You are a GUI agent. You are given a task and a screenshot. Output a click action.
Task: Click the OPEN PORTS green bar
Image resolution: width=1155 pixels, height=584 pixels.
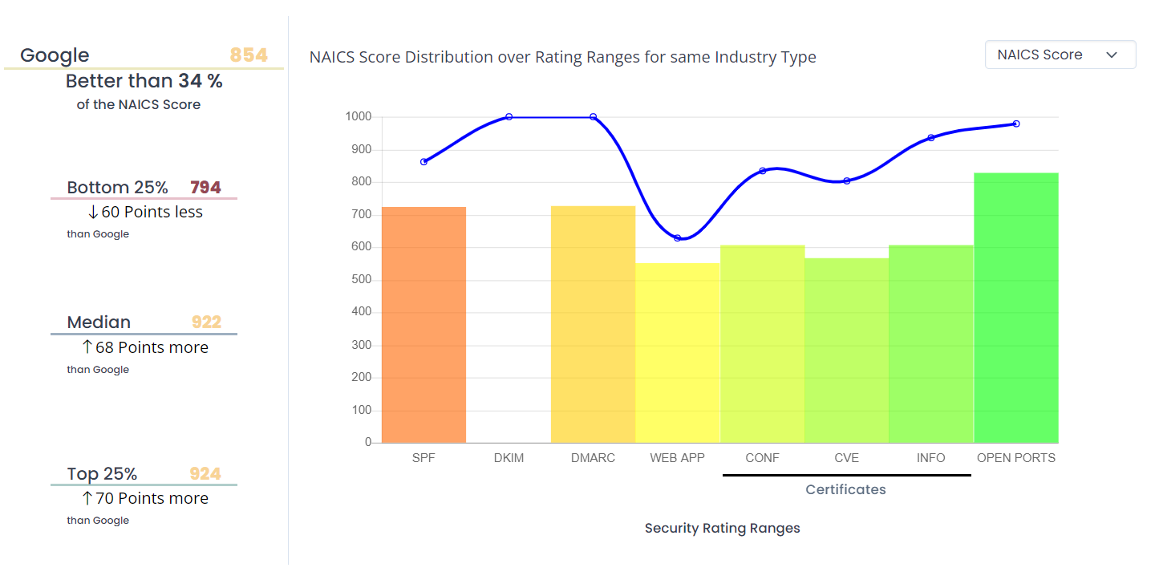point(1015,305)
